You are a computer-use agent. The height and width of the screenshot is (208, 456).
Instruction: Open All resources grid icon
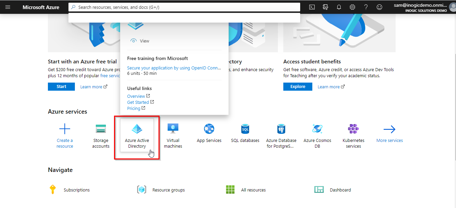pyautogui.click(x=230, y=189)
